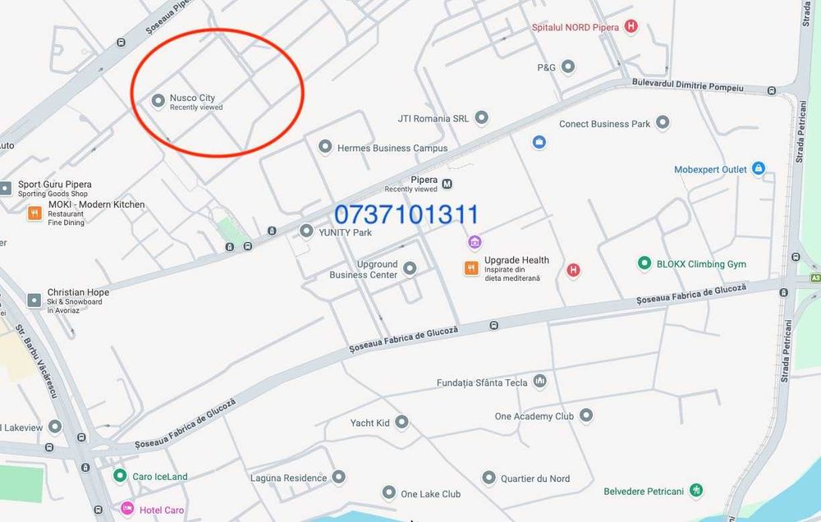Image resolution: width=821 pixels, height=522 pixels.
Task: Click the Nusco City map pin
Action: (x=158, y=100)
